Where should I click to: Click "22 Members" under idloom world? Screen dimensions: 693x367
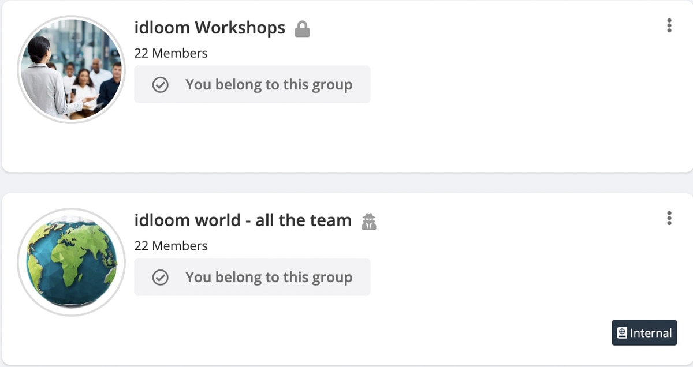coord(171,246)
